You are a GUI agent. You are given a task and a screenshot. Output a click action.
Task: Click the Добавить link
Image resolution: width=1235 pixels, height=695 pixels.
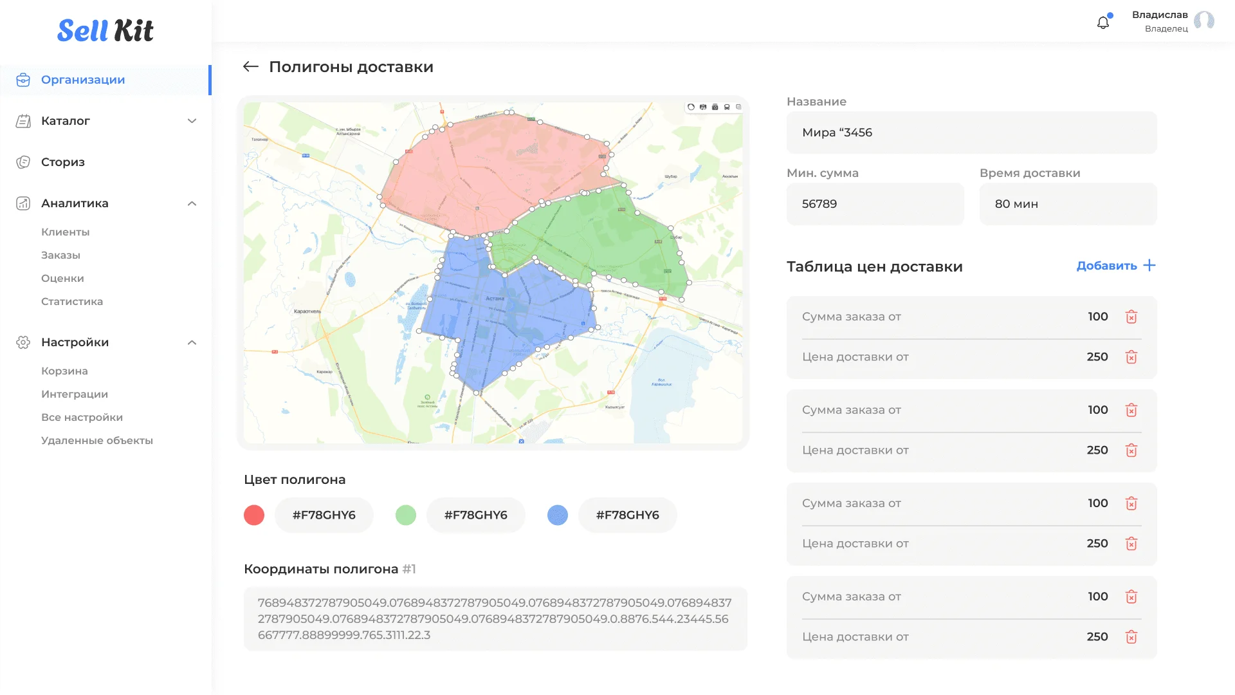1106,266
